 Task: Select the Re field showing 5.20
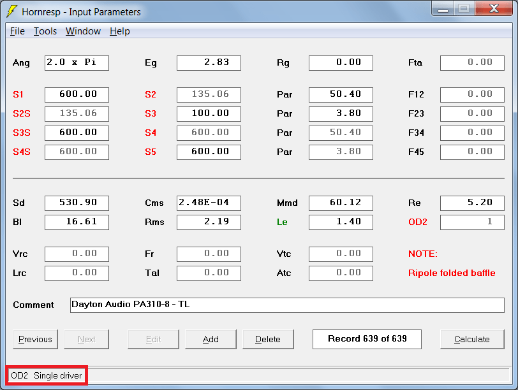[473, 203]
